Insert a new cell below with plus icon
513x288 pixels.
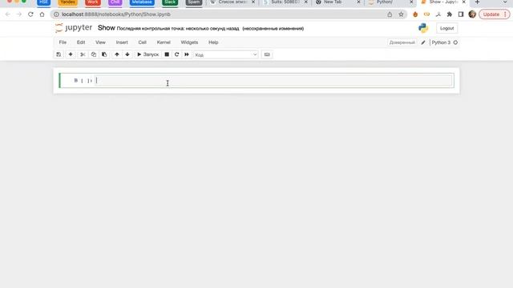(71, 54)
